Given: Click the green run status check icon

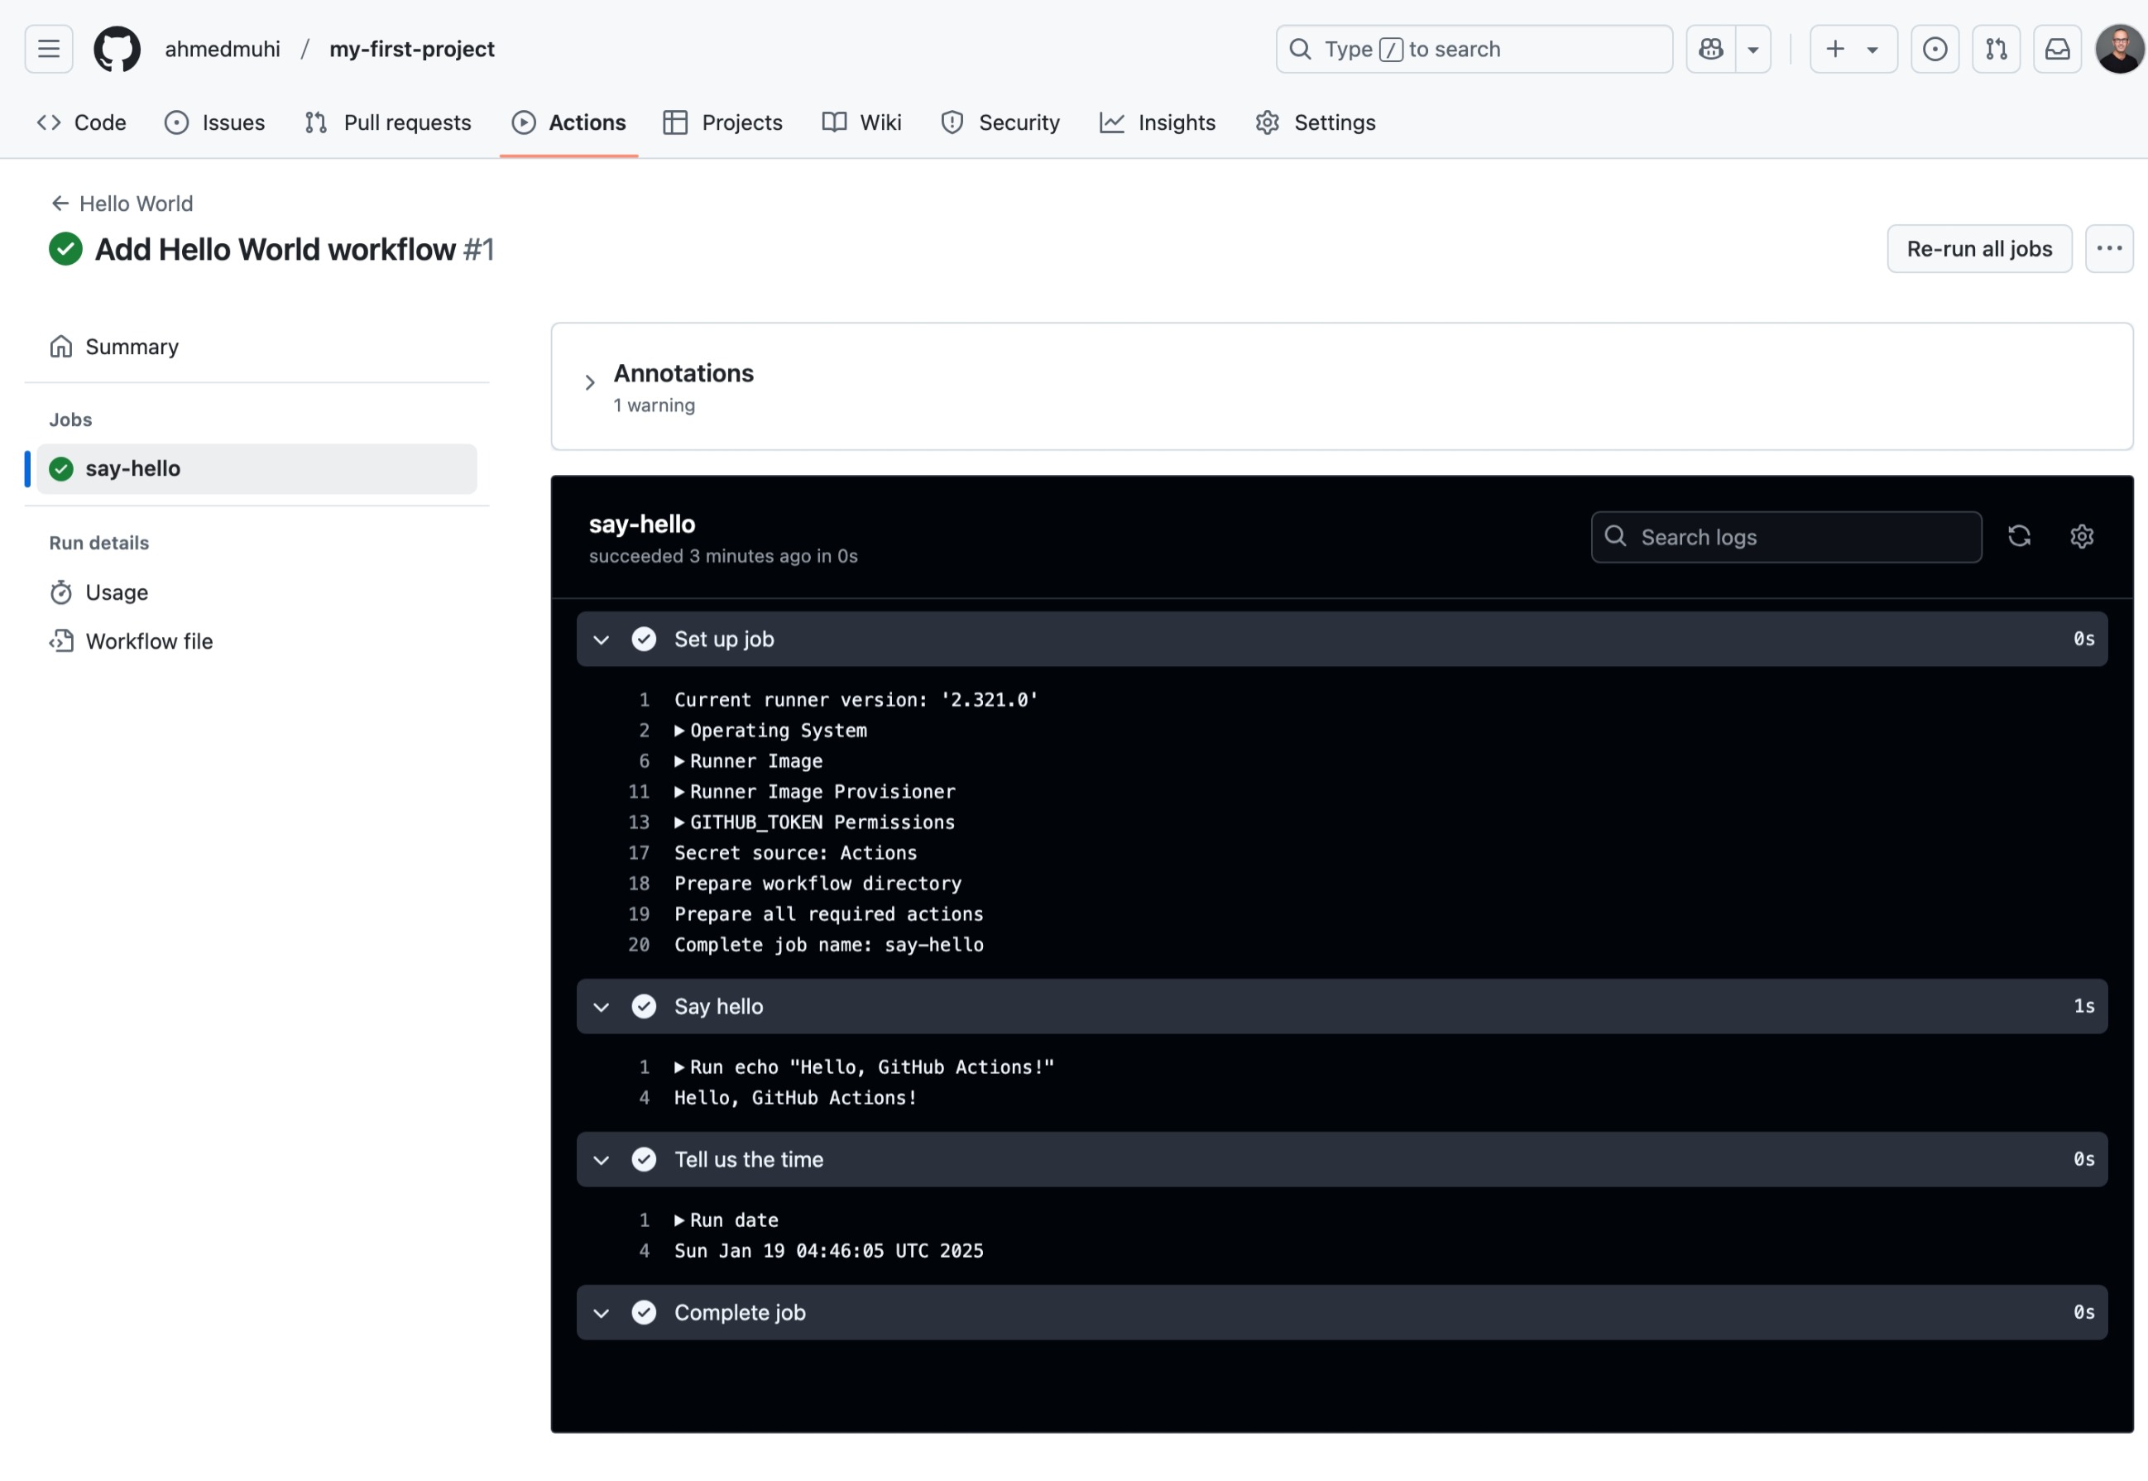Looking at the screenshot, I should point(65,249).
